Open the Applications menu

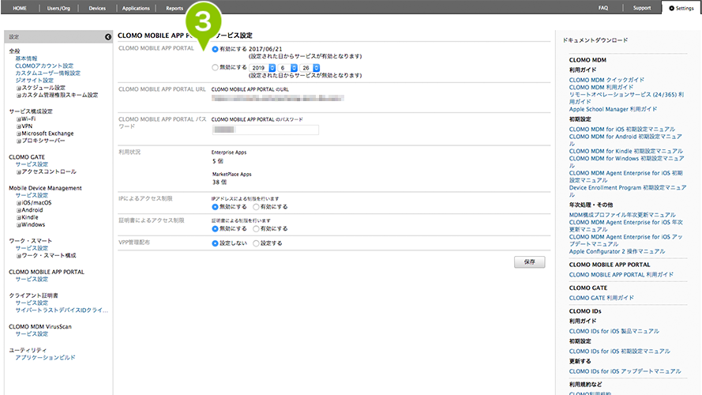pyautogui.click(x=136, y=8)
